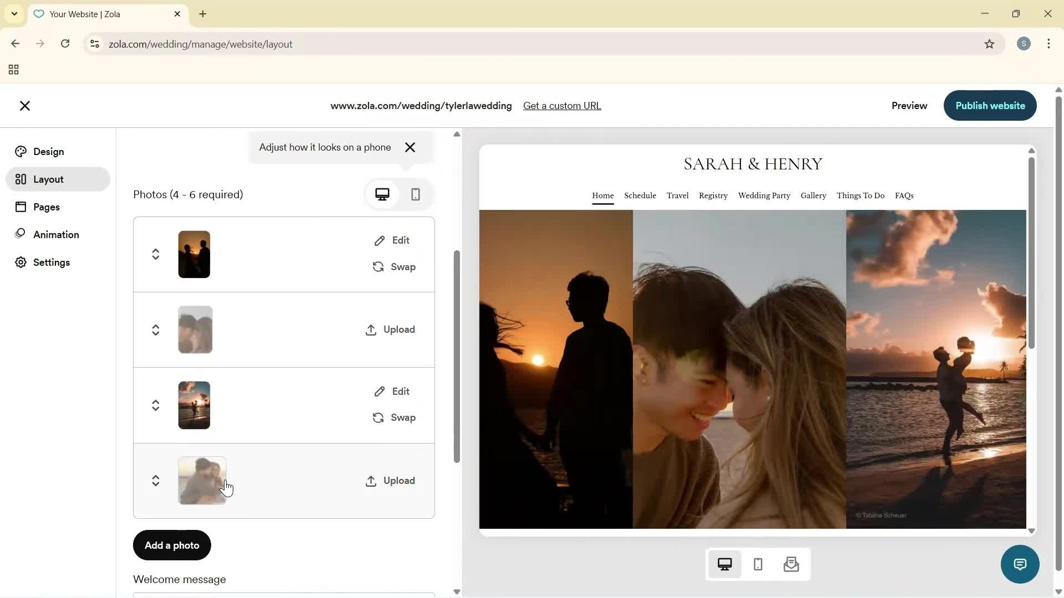Open the Settings sidebar icon

pos(52,262)
